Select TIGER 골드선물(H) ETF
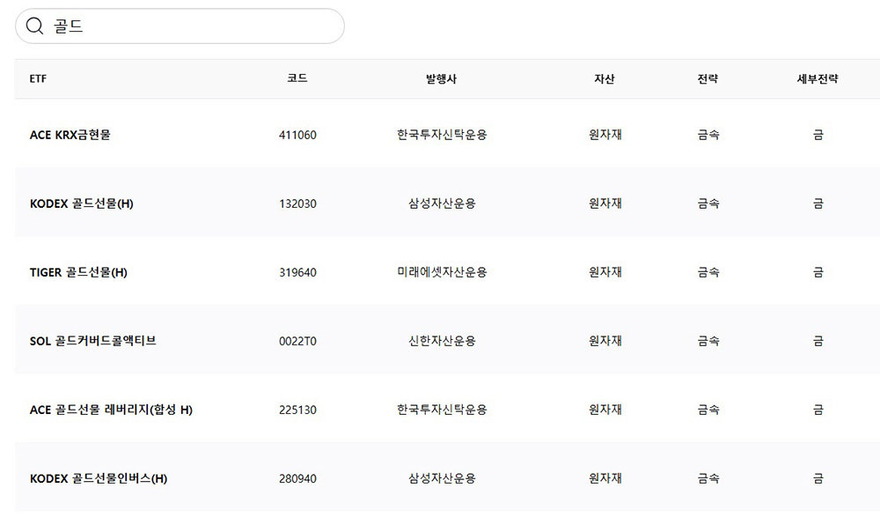The height and width of the screenshot is (525, 880). pyautogui.click(x=78, y=272)
